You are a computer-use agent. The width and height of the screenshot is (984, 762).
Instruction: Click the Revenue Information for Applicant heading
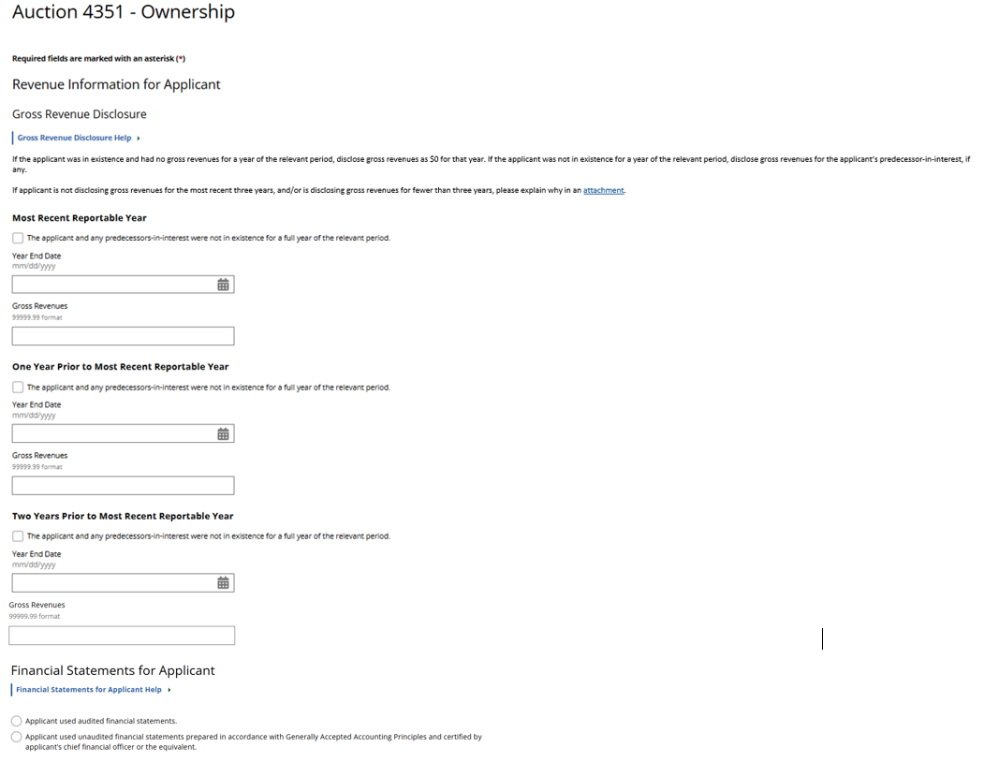coord(116,84)
